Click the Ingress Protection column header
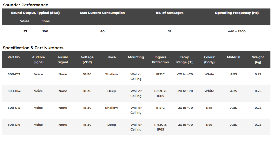Image resolution: width=277 pixels, height=143 pixels. coord(160,60)
